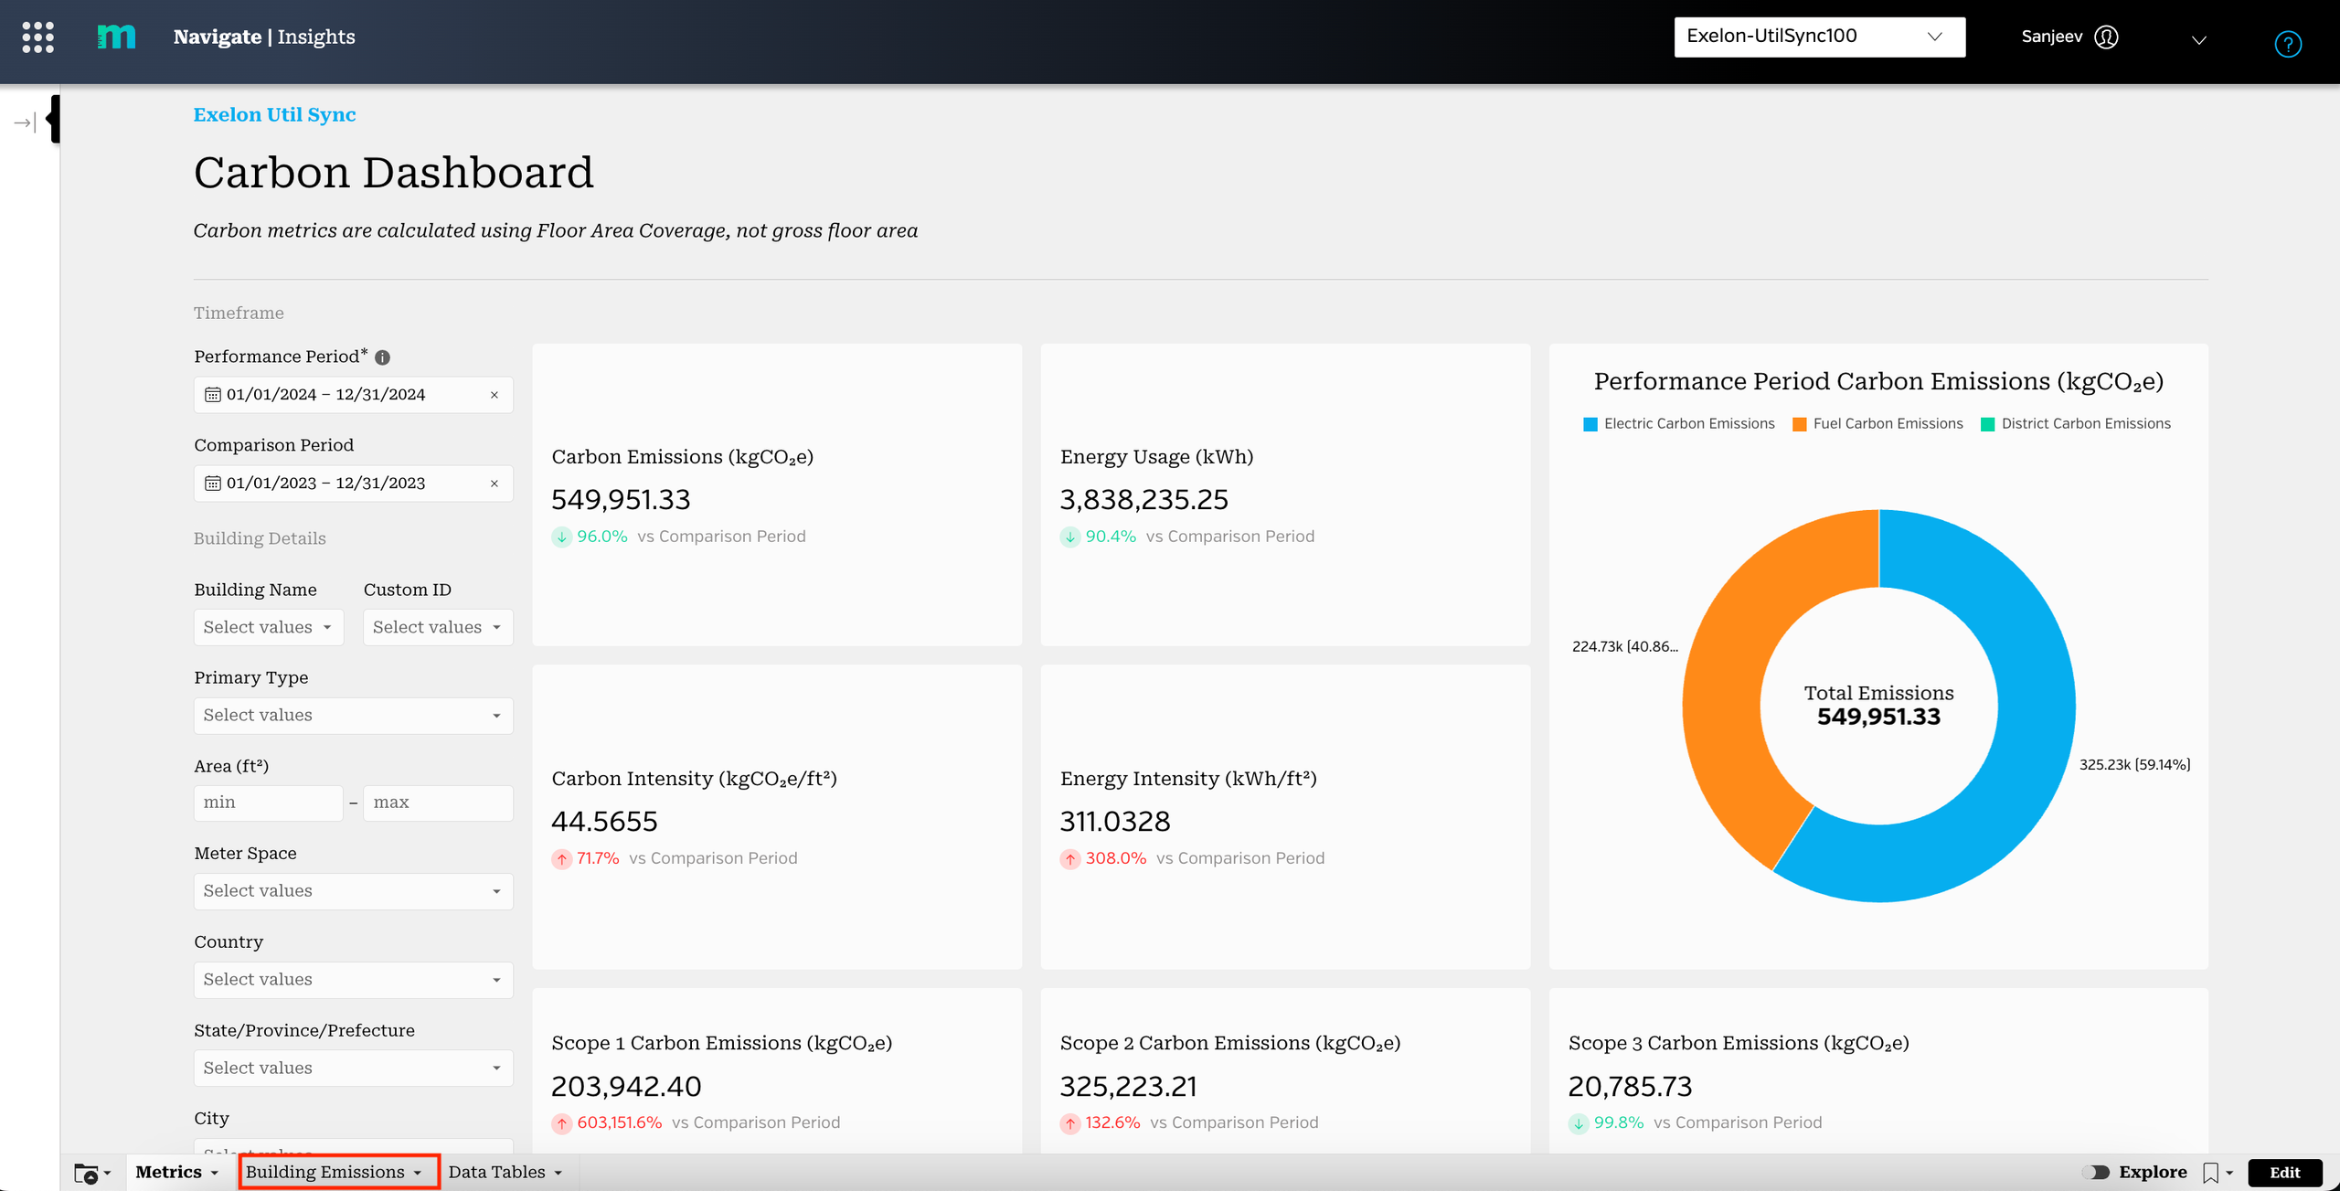This screenshot has height=1191, width=2340.
Task: Open the app launcher grid icon
Action: (x=37, y=37)
